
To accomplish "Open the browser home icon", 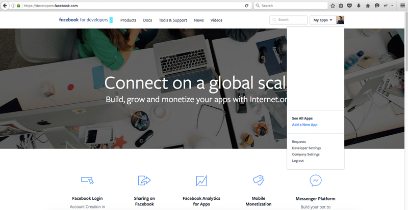I will click(x=368, y=6).
